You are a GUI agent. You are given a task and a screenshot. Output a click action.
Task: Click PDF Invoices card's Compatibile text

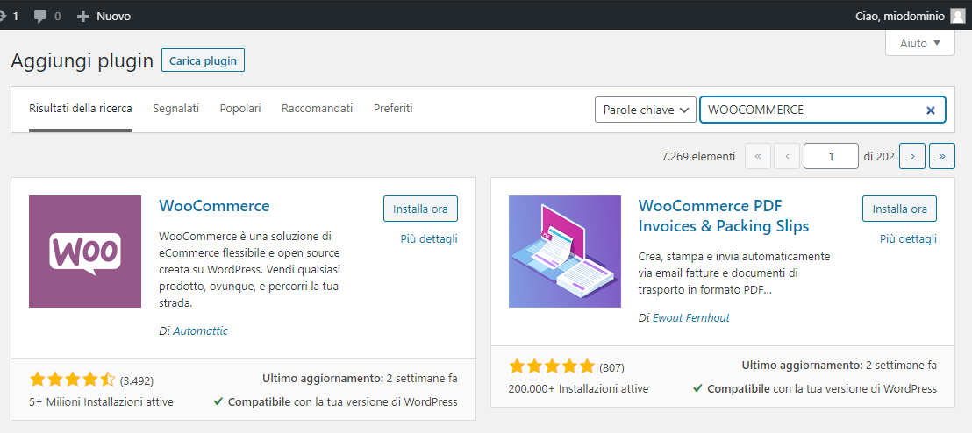815,389
